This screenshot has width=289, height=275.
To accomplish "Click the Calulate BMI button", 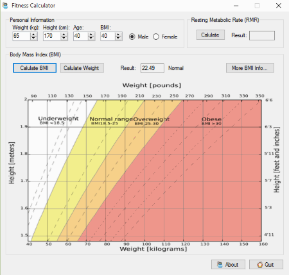I will 35,68.
